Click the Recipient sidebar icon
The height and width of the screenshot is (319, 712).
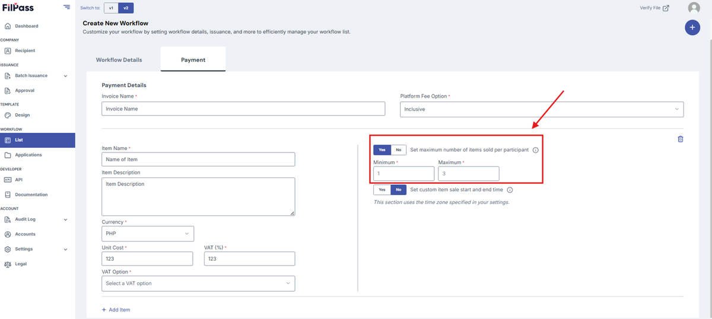coord(8,51)
